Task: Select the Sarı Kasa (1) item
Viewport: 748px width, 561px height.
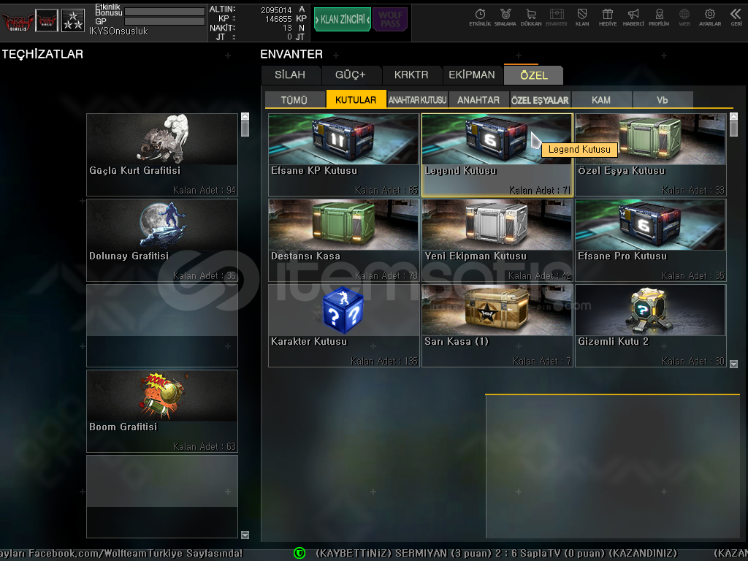Action: click(x=497, y=326)
